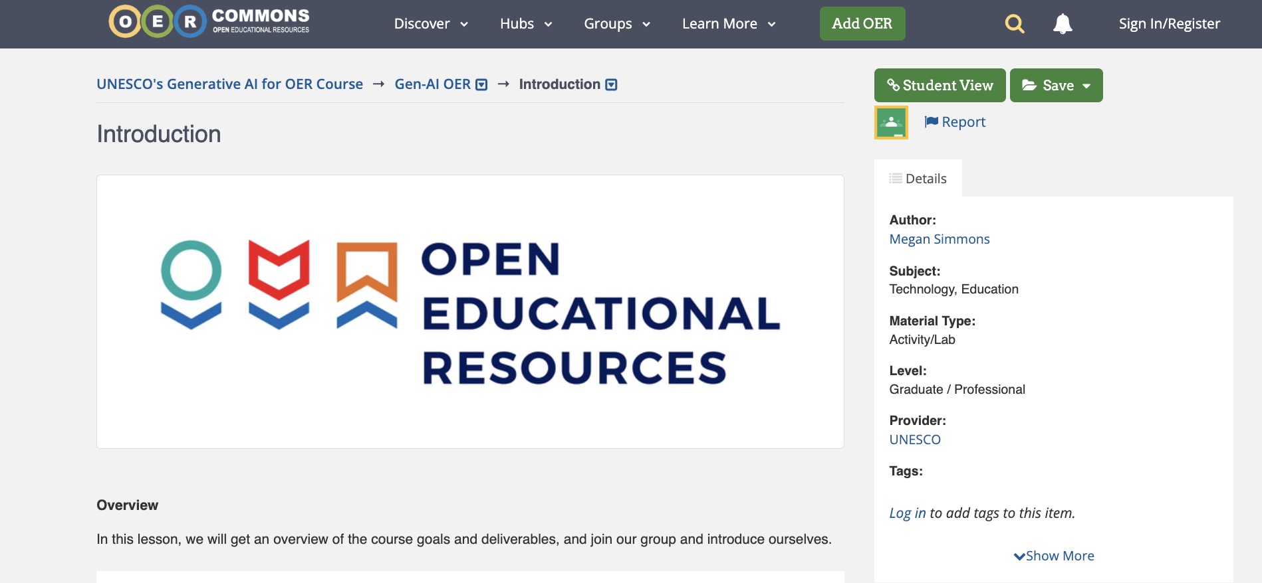Click the Google Classroom share icon

tap(891, 122)
